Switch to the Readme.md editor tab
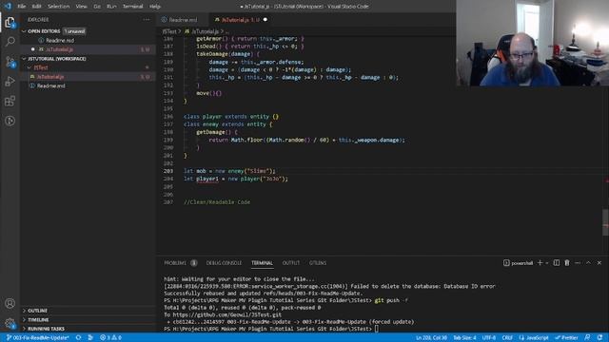The height and width of the screenshot is (342, 609). tap(183, 20)
